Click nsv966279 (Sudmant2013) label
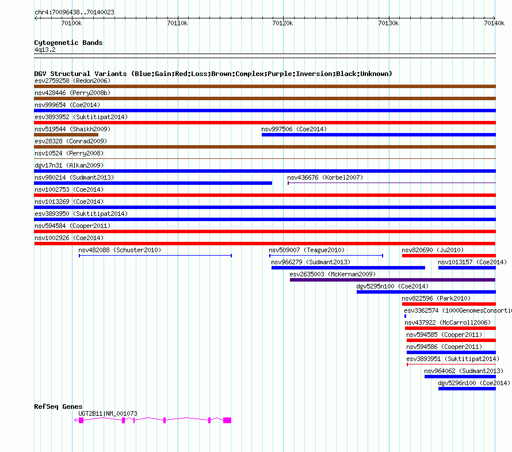Screen dimensions: 512x452 click(311, 262)
